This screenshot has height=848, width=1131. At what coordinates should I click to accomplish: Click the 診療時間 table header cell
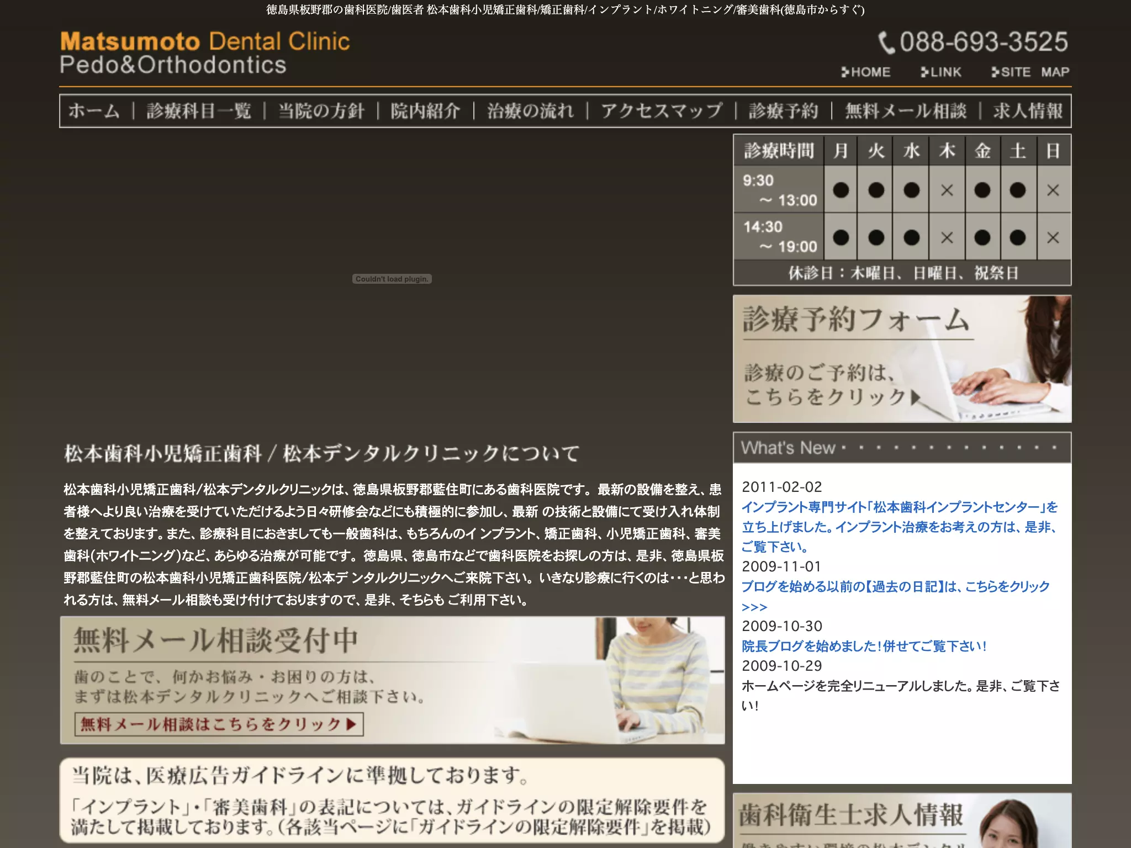(x=779, y=150)
